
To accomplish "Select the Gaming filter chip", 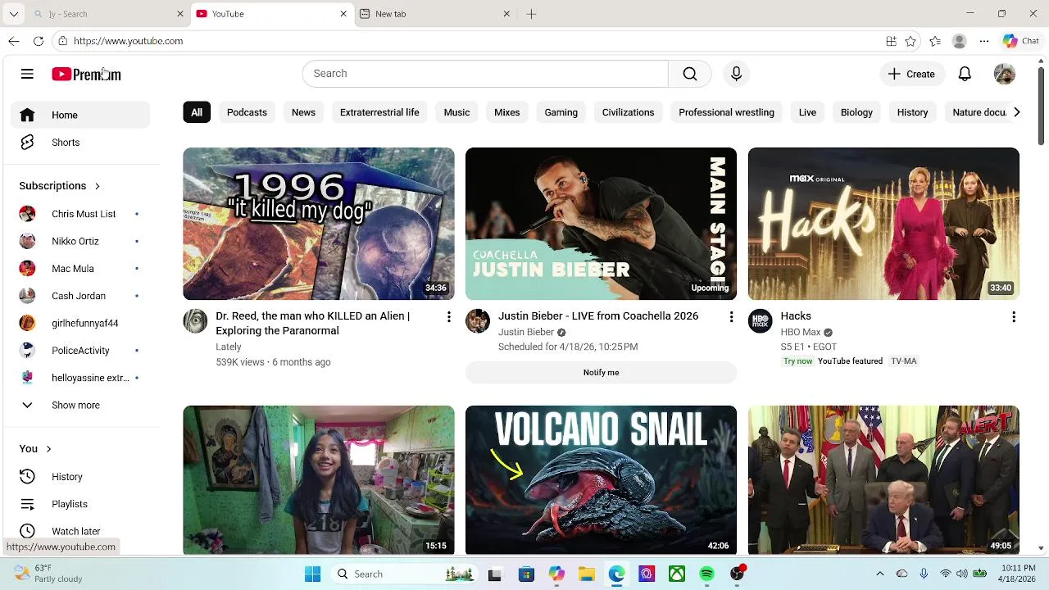I will click(561, 112).
